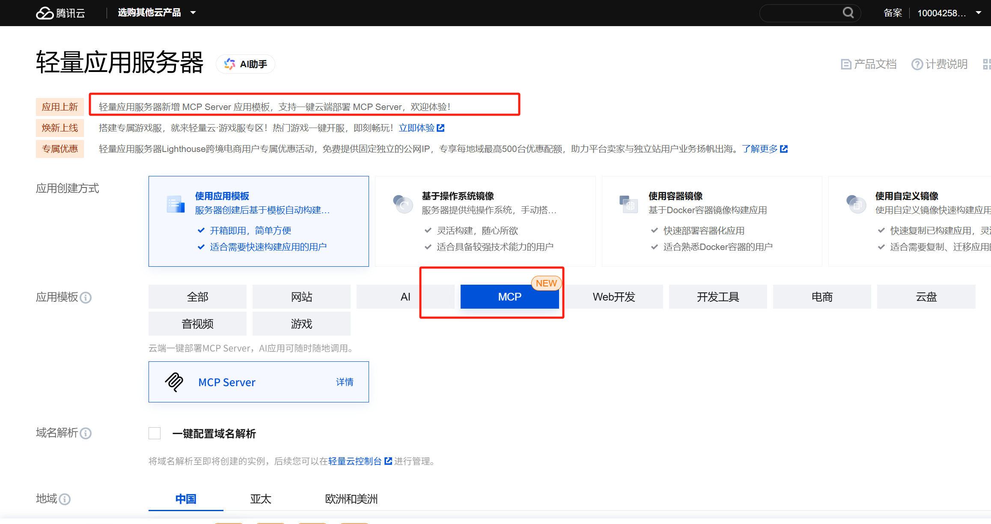The height and width of the screenshot is (524, 991).
Task: Select the Web开发 template category
Action: point(614,297)
